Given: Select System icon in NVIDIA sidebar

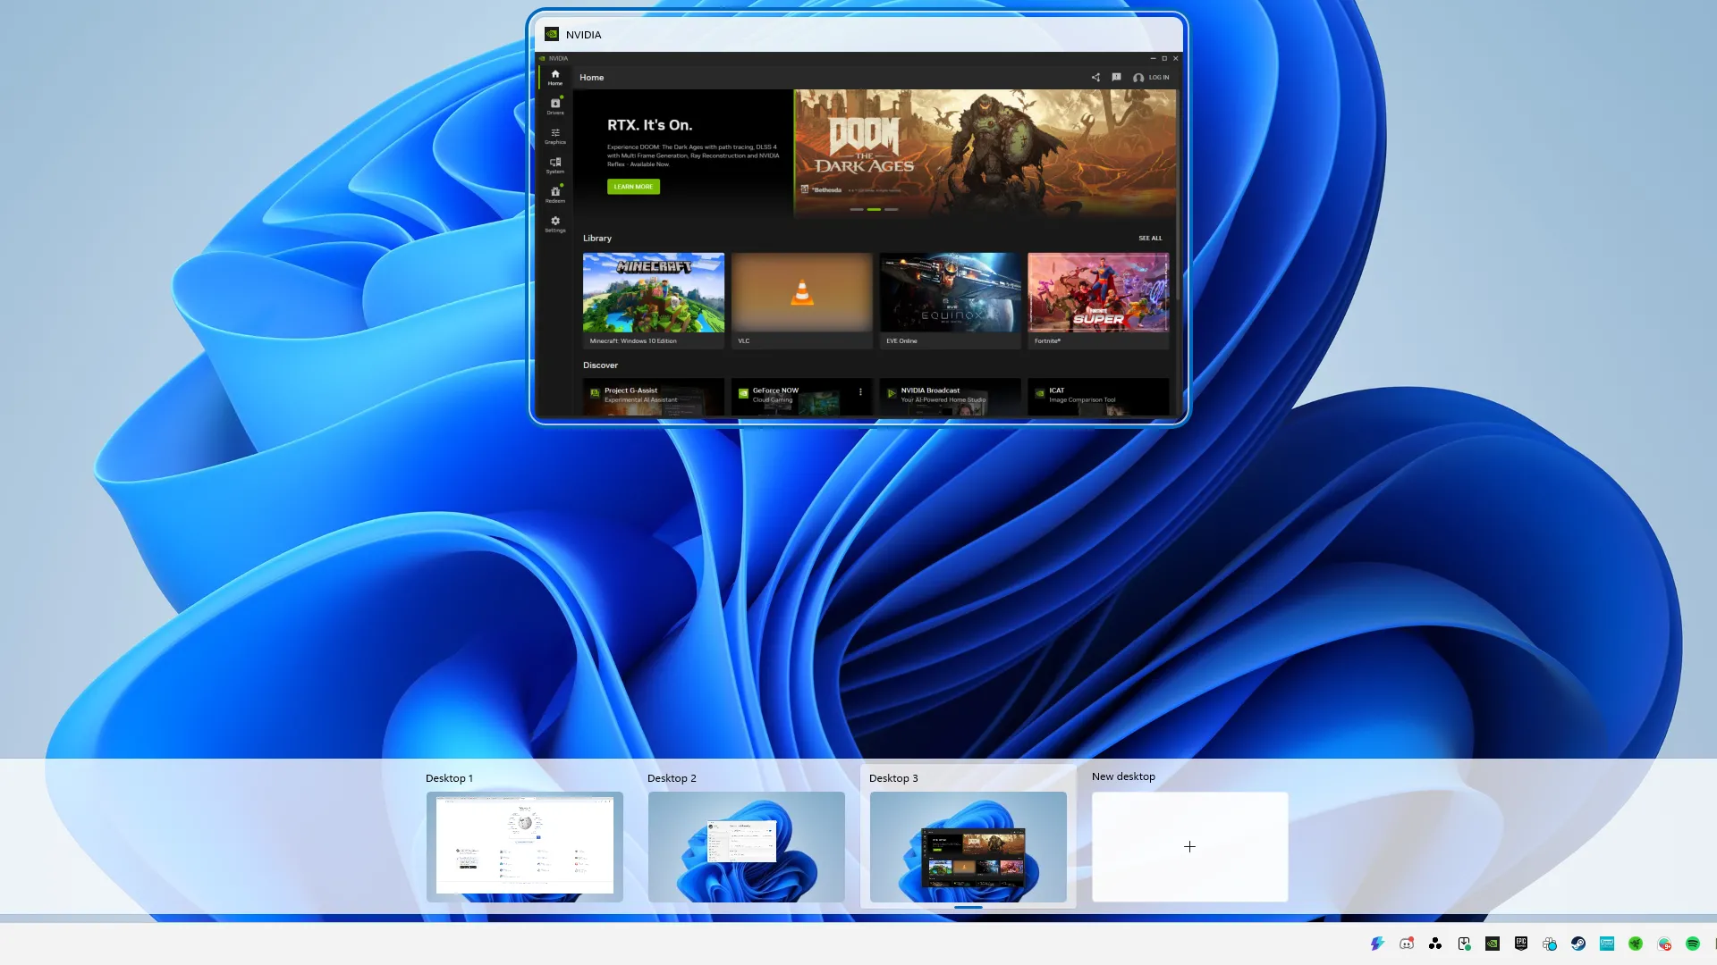Looking at the screenshot, I should click(554, 164).
